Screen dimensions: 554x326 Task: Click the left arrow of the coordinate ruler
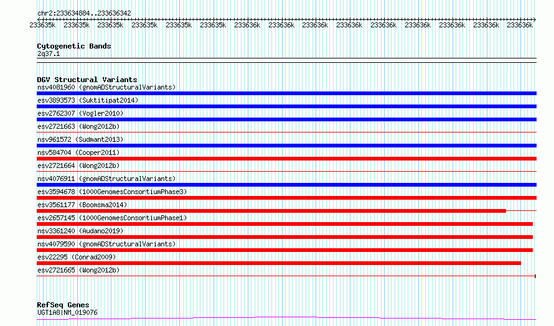click(x=39, y=19)
